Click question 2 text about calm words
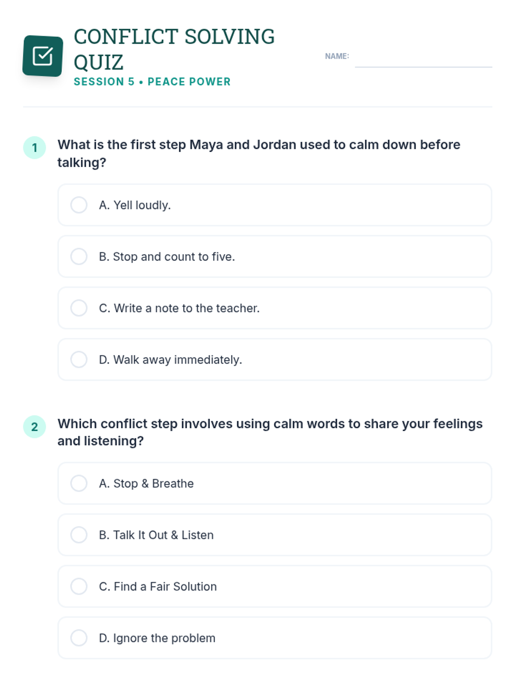The width and height of the screenshot is (515, 687). [x=270, y=432]
